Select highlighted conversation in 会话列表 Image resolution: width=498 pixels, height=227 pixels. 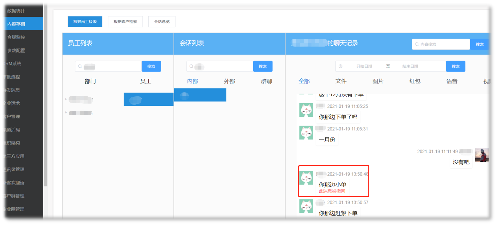click(x=200, y=95)
